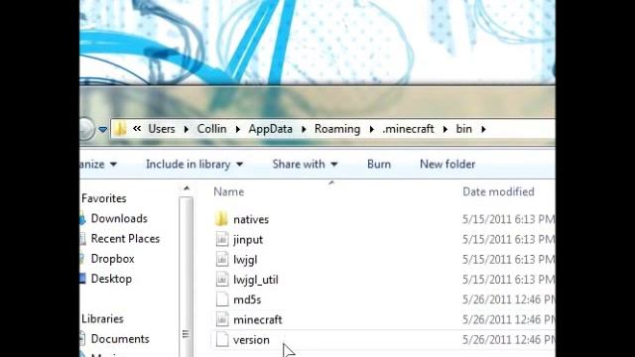Click the Burn toolbar button

pyautogui.click(x=379, y=164)
